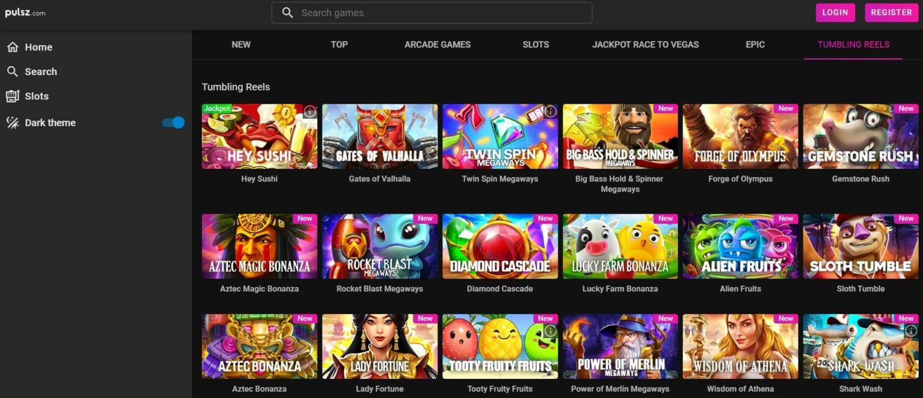The width and height of the screenshot is (923, 398).
Task: Open the info icon on Tooty Fruity Fruits
Action: pyautogui.click(x=550, y=331)
